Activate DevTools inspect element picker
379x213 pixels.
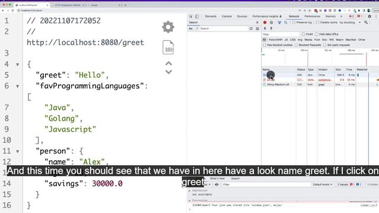191,17
